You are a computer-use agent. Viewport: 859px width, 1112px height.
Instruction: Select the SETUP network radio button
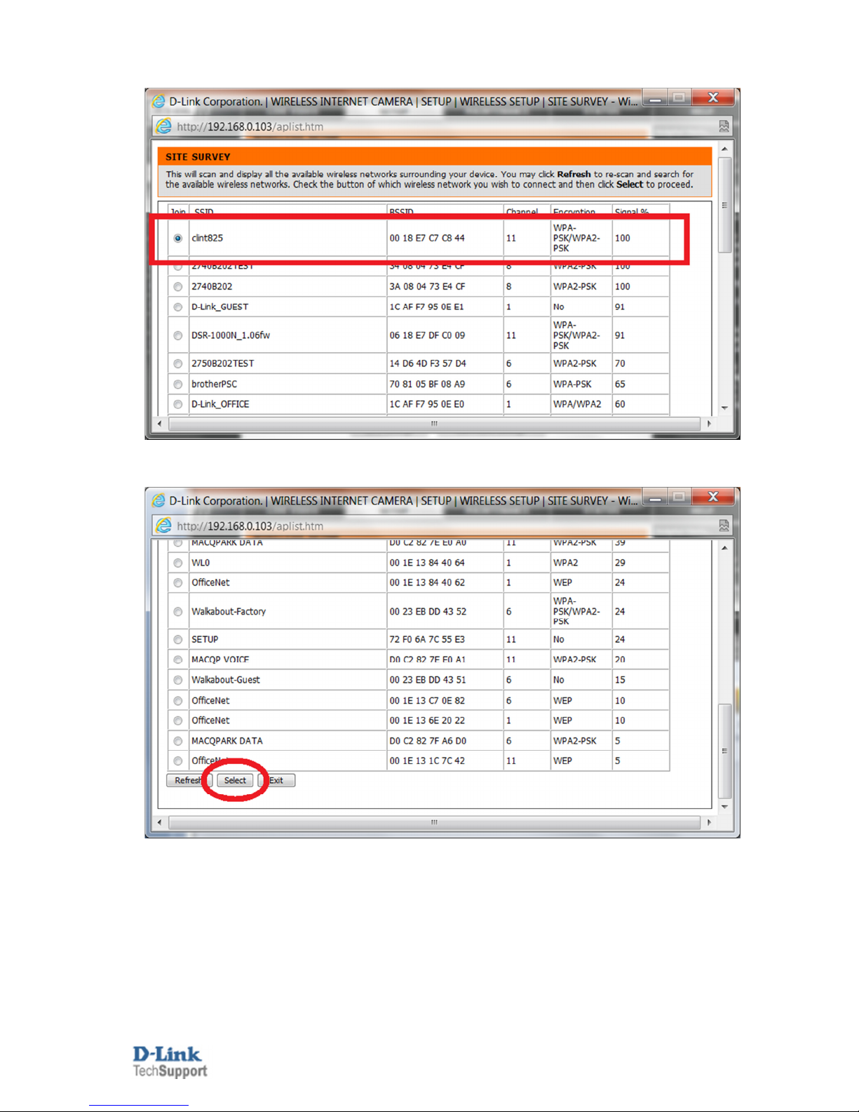coord(178,640)
